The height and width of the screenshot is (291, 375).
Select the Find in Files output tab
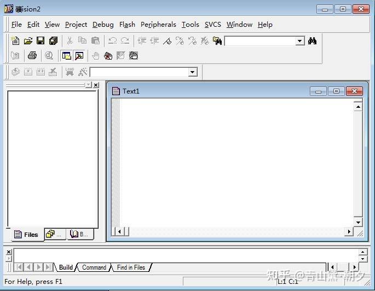coord(131,267)
